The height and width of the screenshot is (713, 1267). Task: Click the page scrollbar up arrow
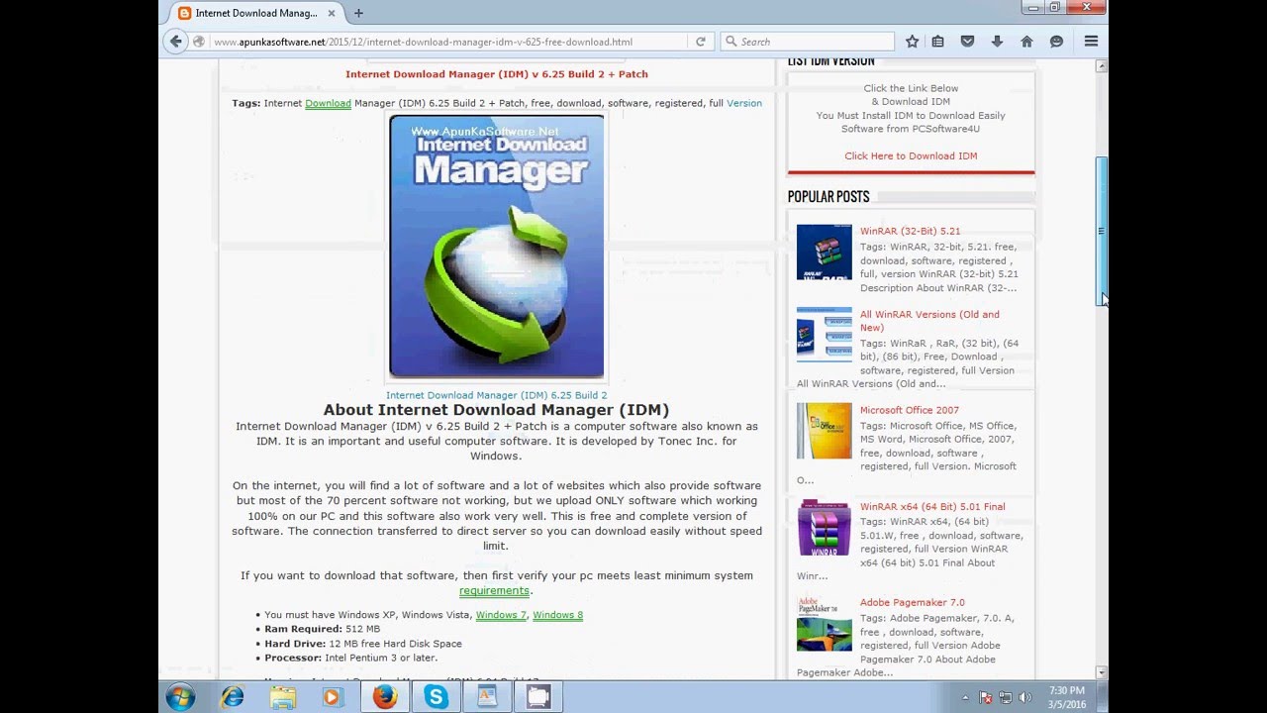[x=1101, y=66]
